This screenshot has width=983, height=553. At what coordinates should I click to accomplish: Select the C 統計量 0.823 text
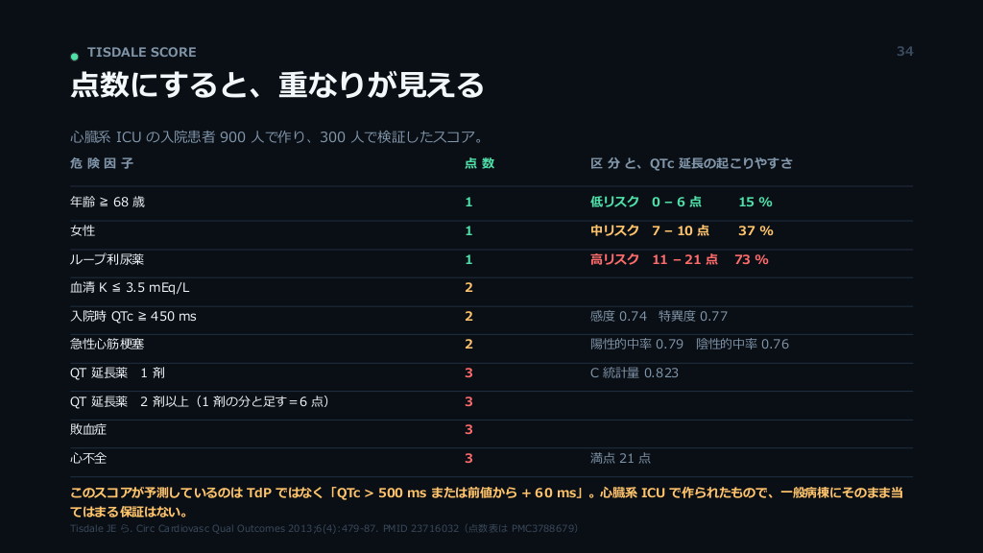tap(634, 373)
